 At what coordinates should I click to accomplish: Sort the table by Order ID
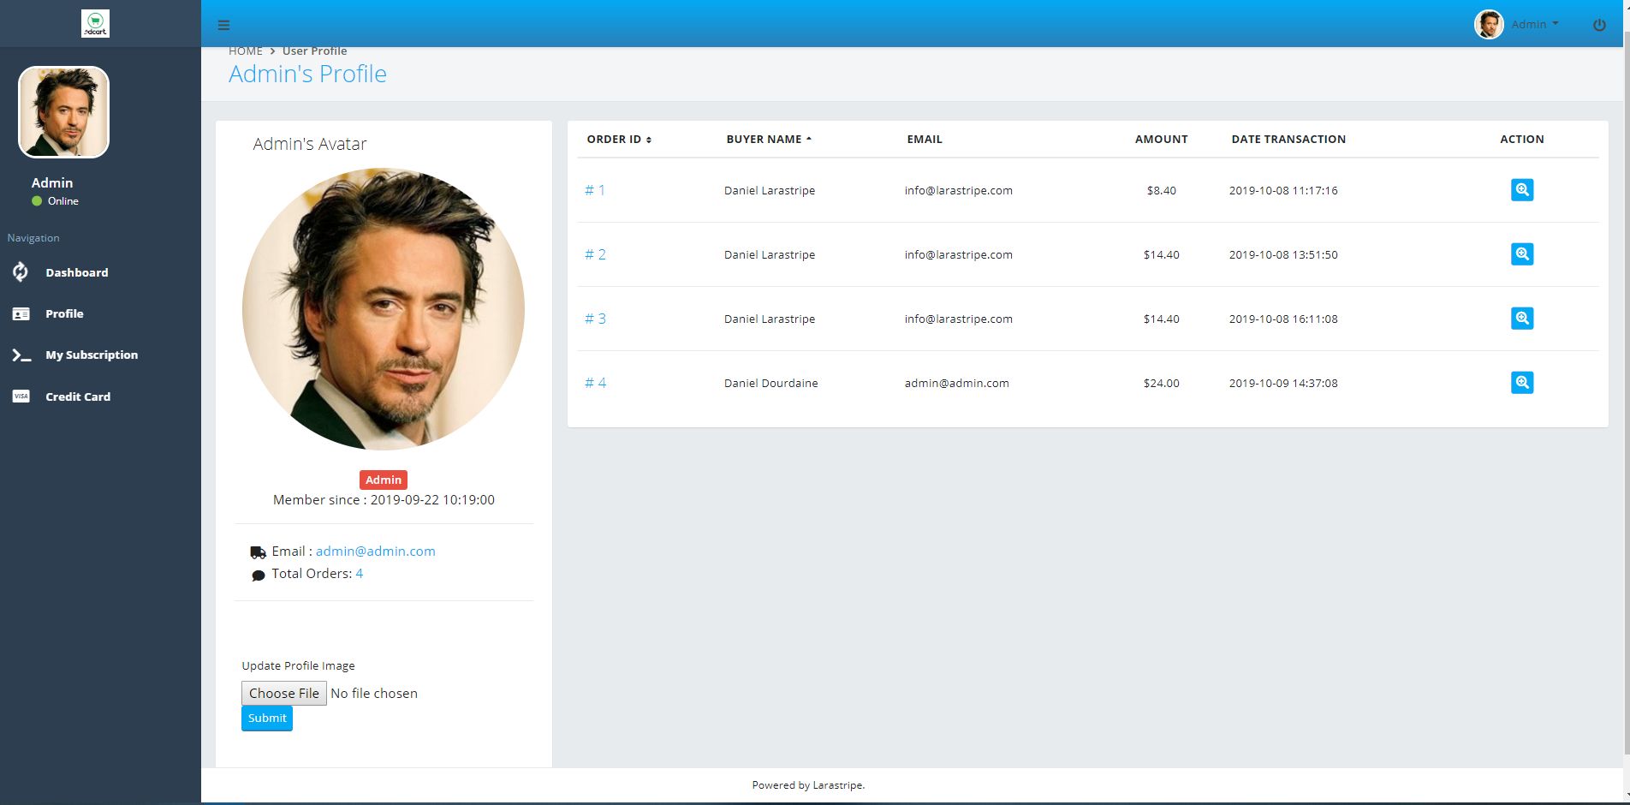point(619,139)
